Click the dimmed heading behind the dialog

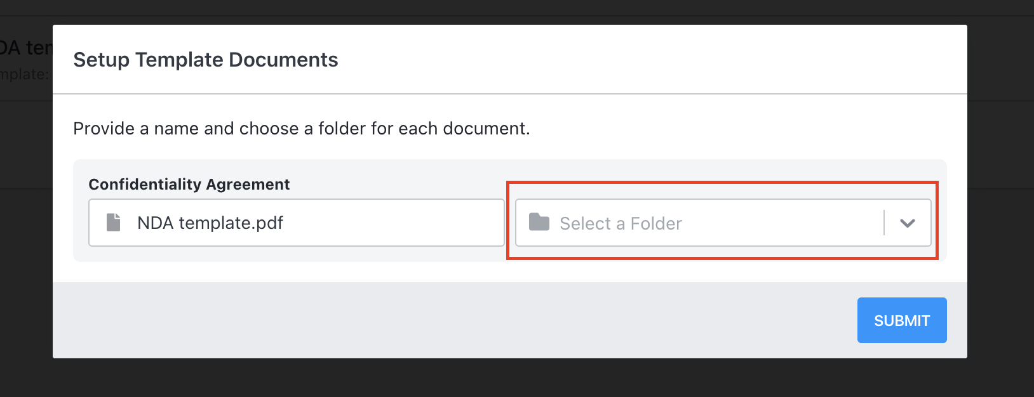[x=26, y=48]
